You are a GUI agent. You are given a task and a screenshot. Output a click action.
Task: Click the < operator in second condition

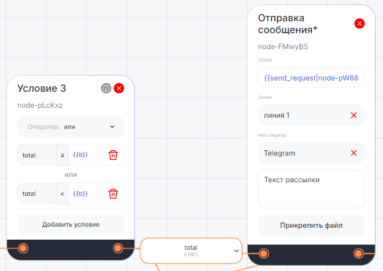(x=62, y=193)
